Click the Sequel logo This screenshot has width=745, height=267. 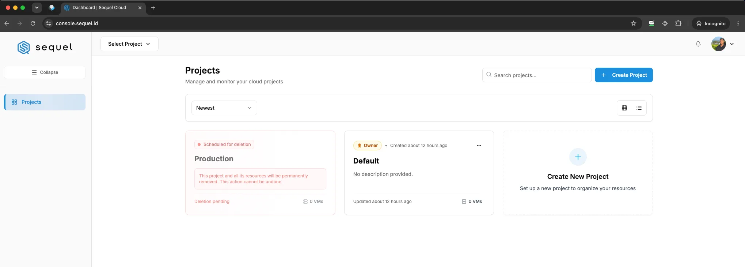[x=45, y=47]
